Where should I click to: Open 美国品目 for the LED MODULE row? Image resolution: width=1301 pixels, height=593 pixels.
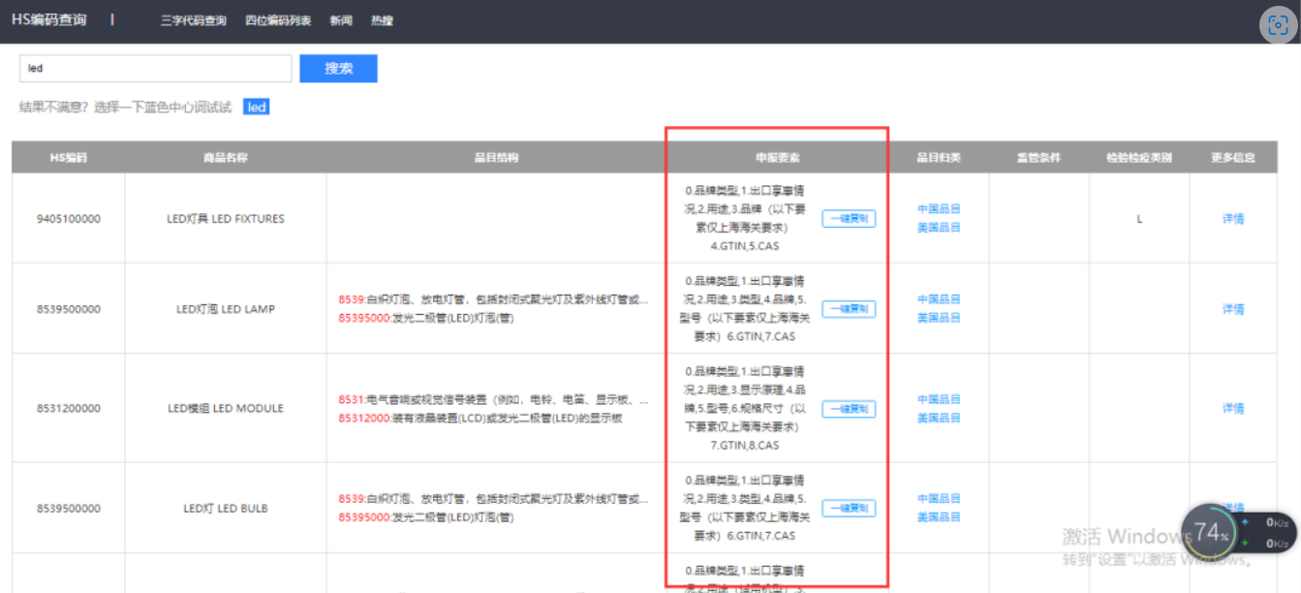(939, 418)
